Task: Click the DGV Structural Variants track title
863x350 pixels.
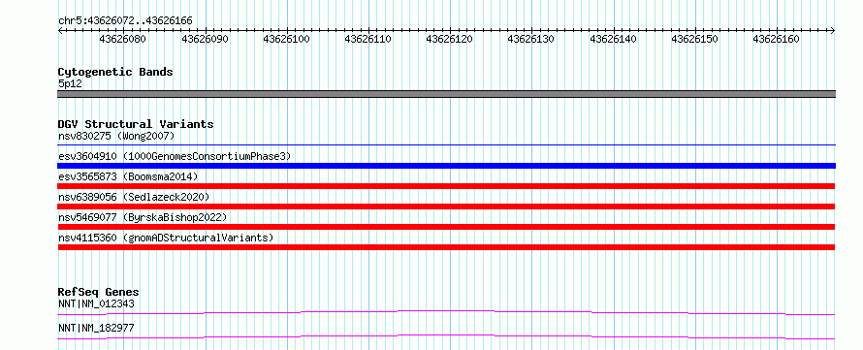Action: coord(136,124)
